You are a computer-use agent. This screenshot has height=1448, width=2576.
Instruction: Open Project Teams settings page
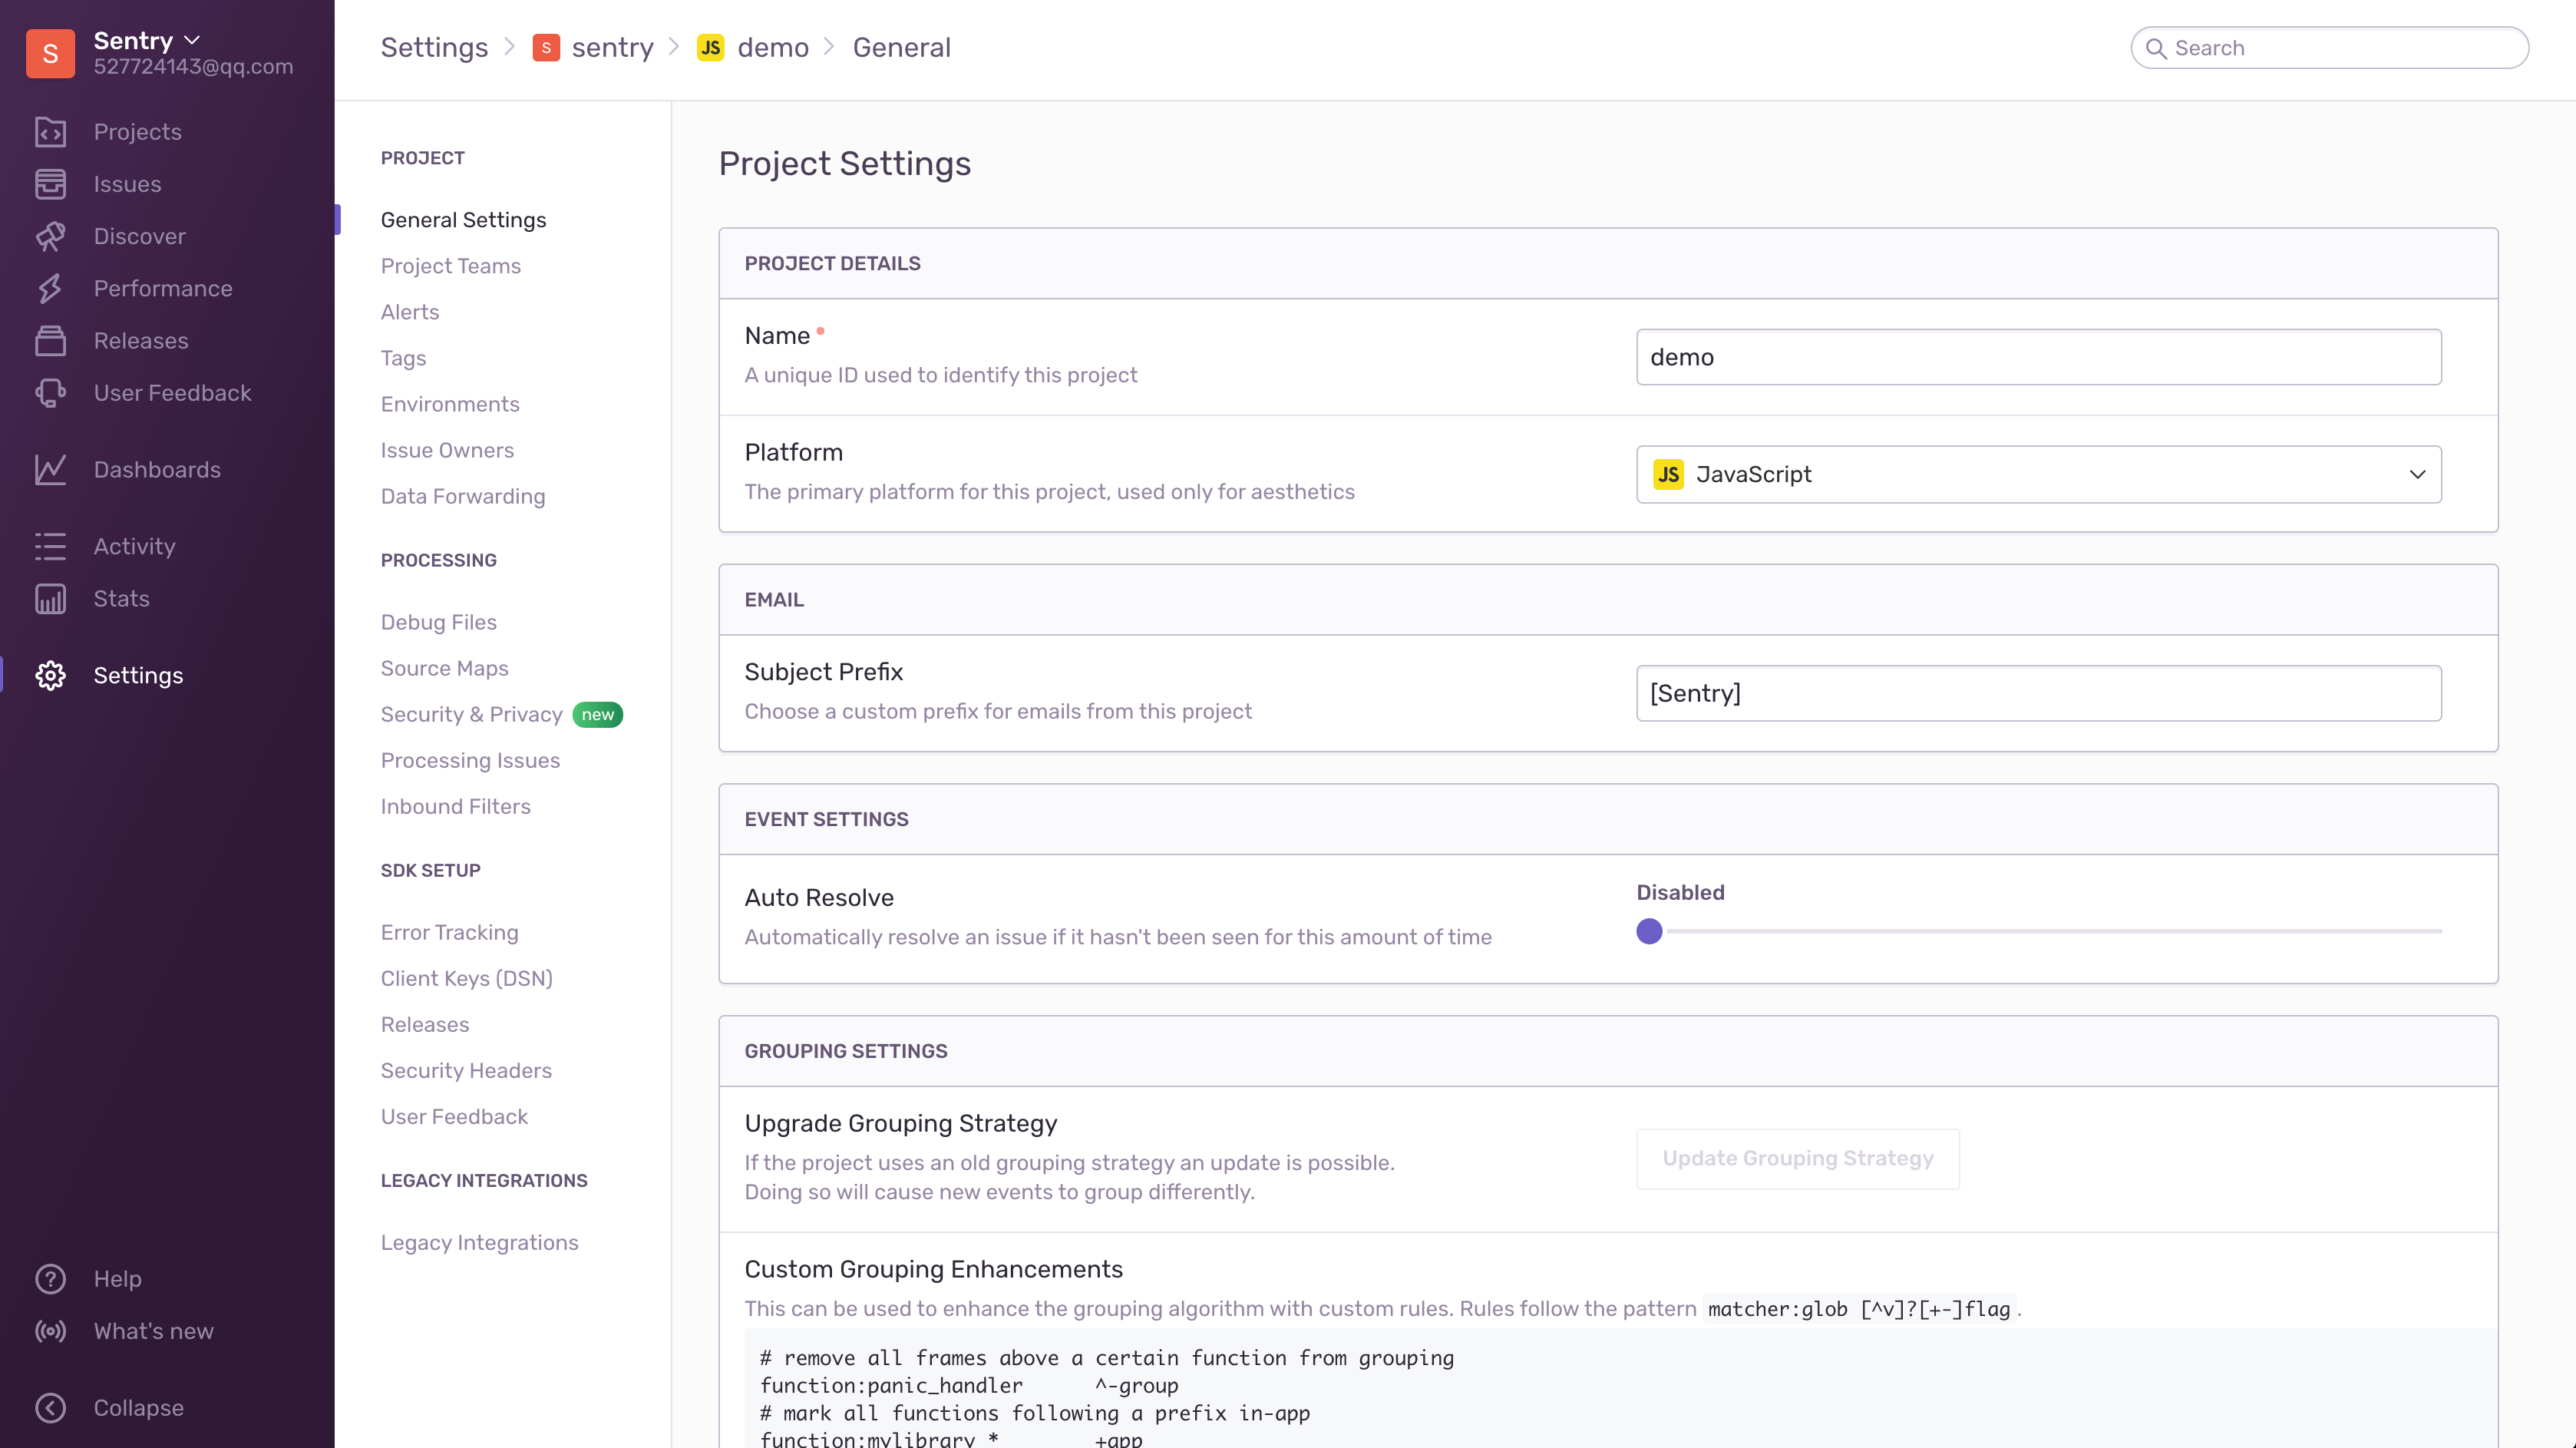click(x=450, y=265)
